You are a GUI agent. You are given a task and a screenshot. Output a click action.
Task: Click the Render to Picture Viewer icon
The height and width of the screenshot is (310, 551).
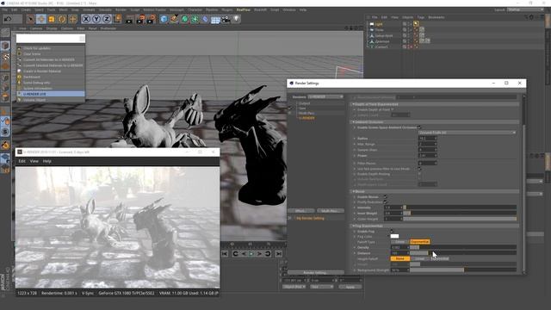(x=140, y=19)
